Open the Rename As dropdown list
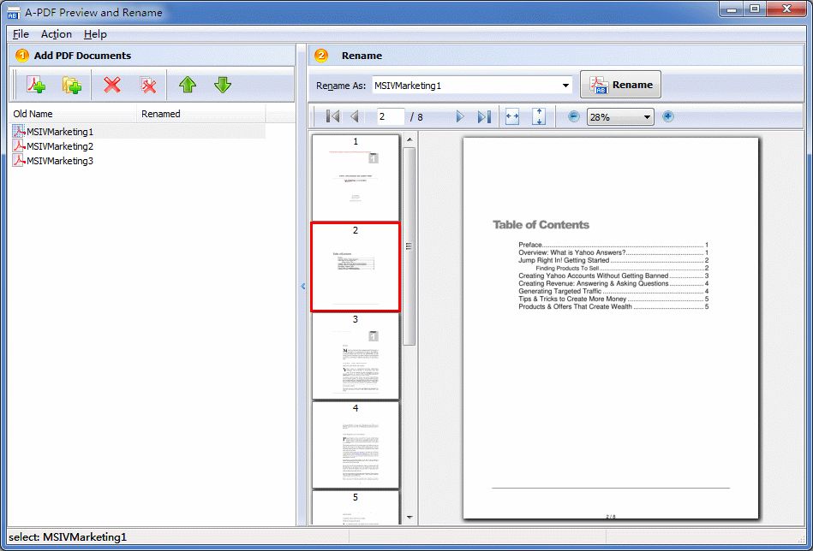This screenshot has width=813, height=551. 565,86
